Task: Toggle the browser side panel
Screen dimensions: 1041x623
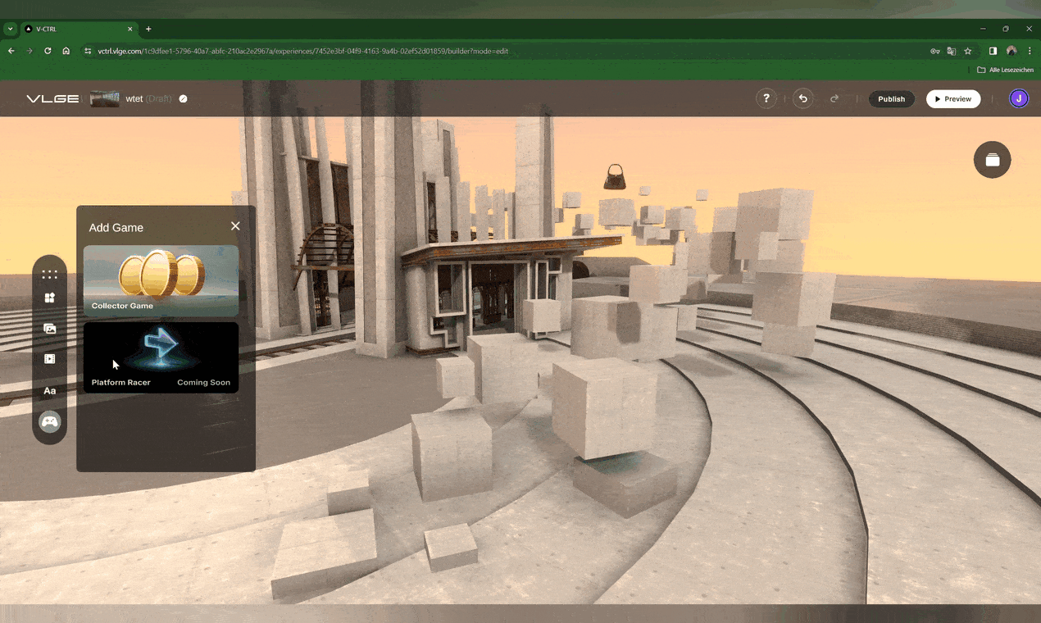Action: click(x=993, y=51)
